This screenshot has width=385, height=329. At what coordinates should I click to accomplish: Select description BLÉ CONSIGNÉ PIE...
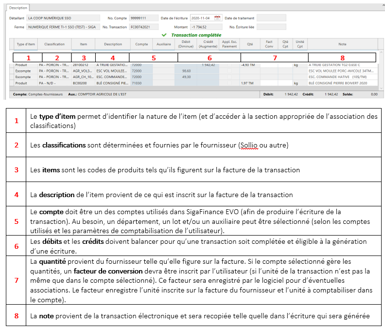(x=112, y=83)
